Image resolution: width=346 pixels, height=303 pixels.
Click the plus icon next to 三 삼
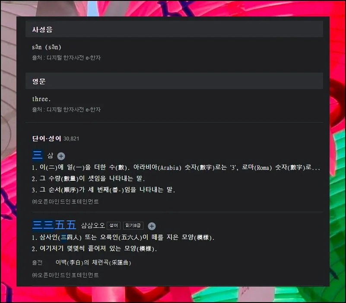coord(61,156)
